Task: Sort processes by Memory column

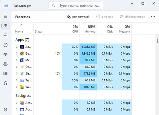Action: [x=88, y=28]
